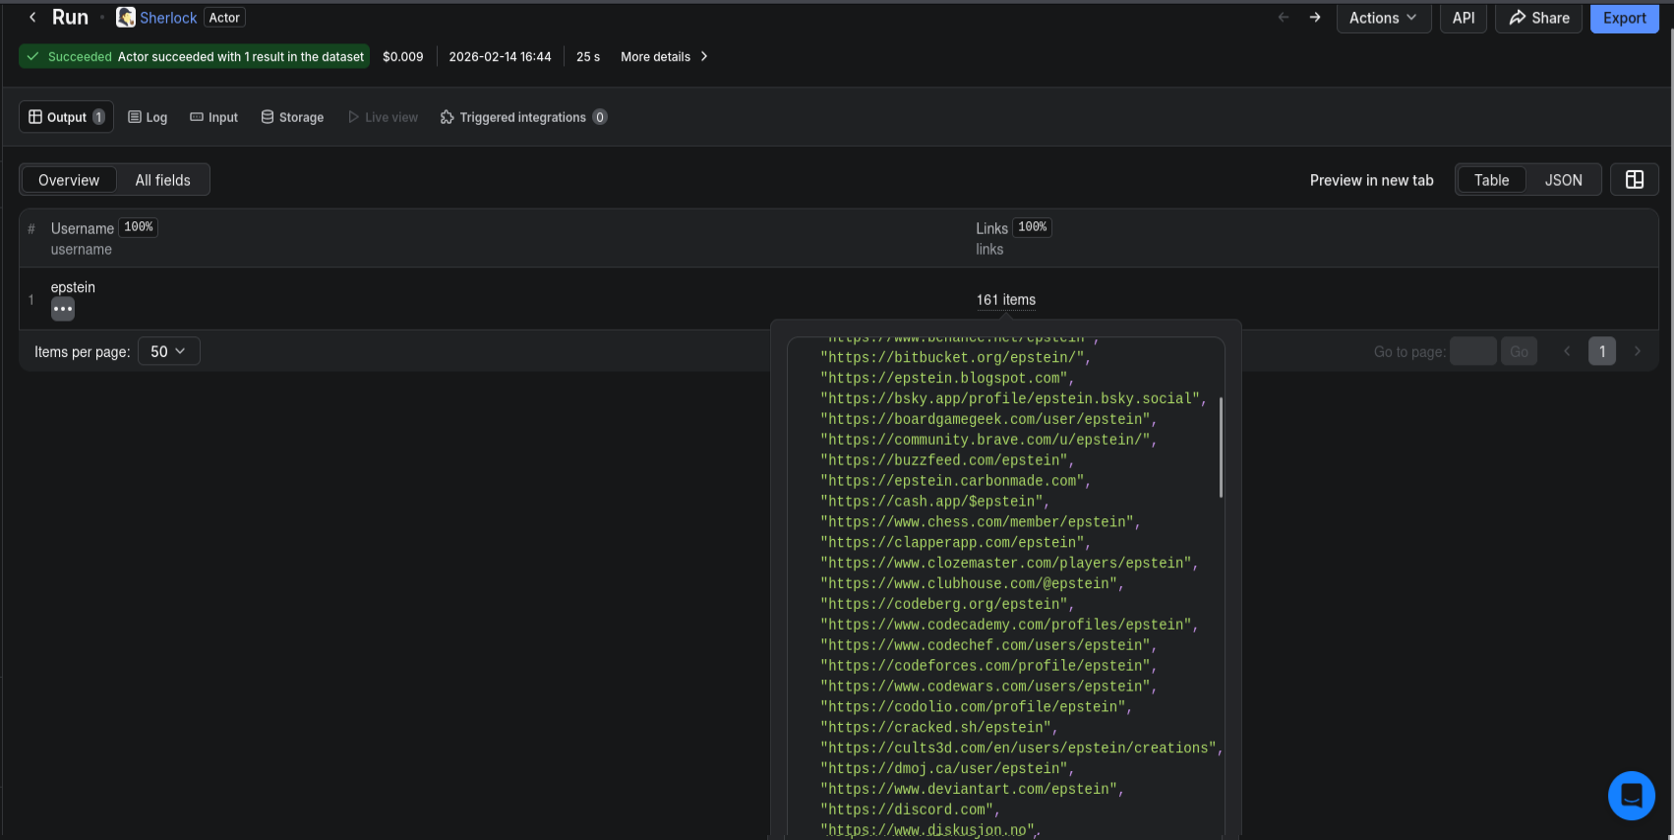Click the codeforces.com profile link text

[x=986, y=668]
